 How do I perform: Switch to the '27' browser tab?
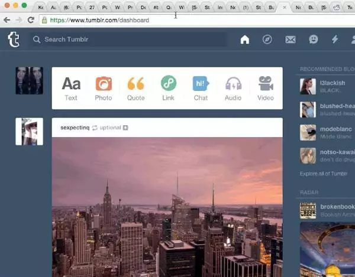tap(92, 8)
